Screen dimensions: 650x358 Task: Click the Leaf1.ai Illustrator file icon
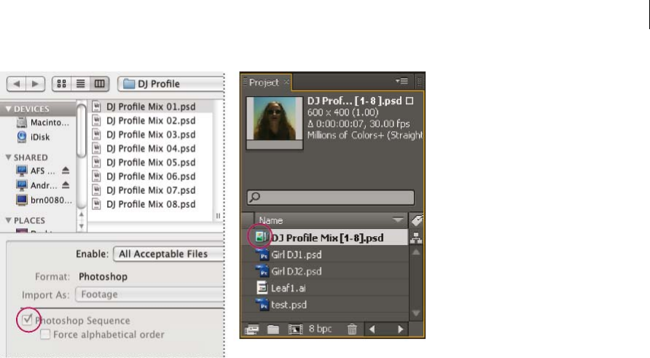pyautogui.click(x=262, y=287)
